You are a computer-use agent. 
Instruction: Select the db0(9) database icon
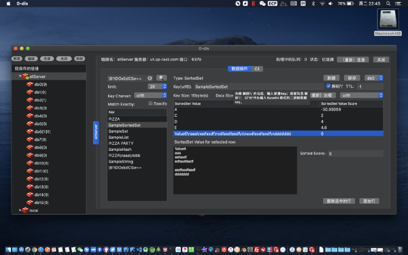click(30, 84)
